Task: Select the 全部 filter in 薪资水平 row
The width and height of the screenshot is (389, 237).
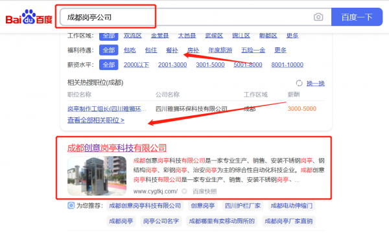Action: pyautogui.click(x=109, y=65)
